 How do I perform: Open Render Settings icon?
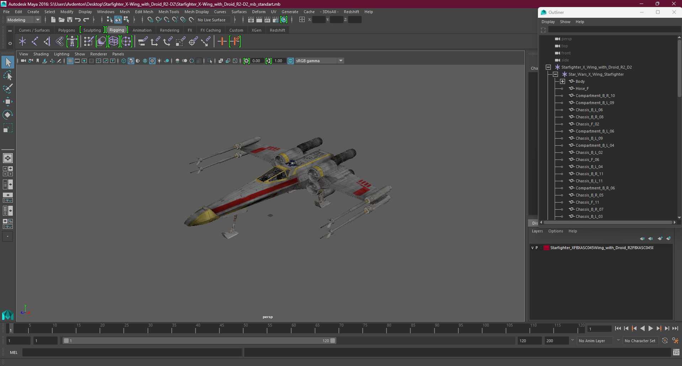pyautogui.click(x=276, y=20)
